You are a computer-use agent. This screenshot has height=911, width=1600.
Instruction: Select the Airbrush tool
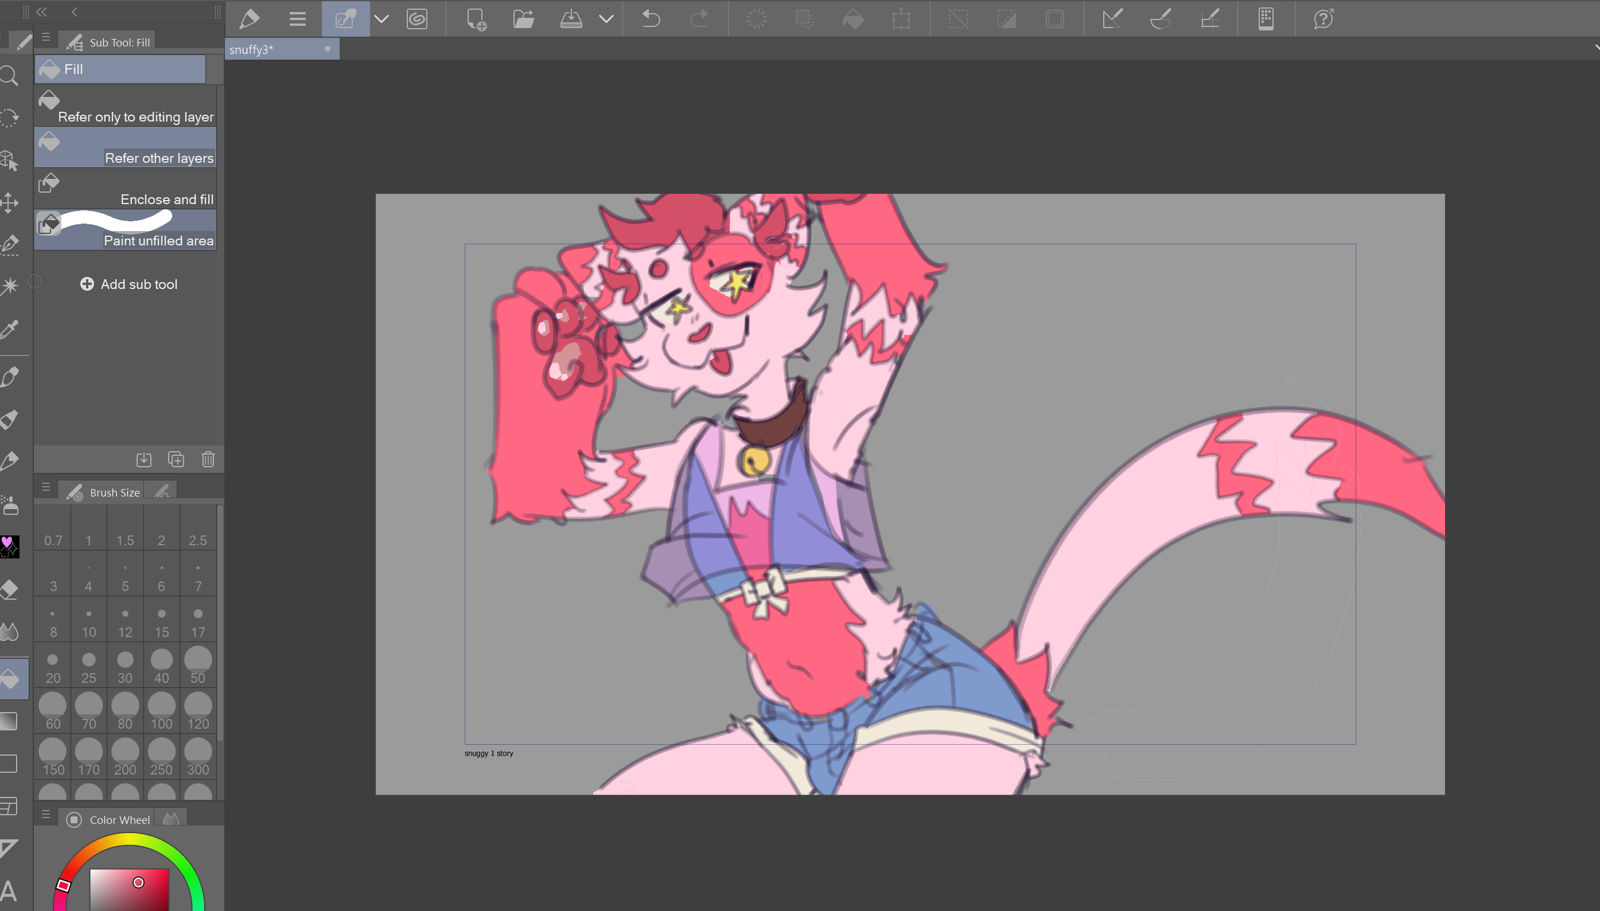pos(9,504)
